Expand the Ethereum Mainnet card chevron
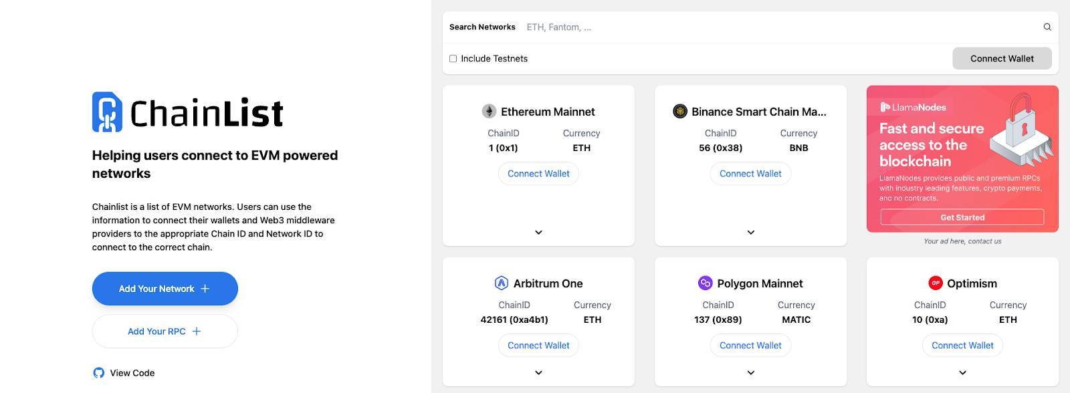The width and height of the screenshot is (1070, 393). 538,233
